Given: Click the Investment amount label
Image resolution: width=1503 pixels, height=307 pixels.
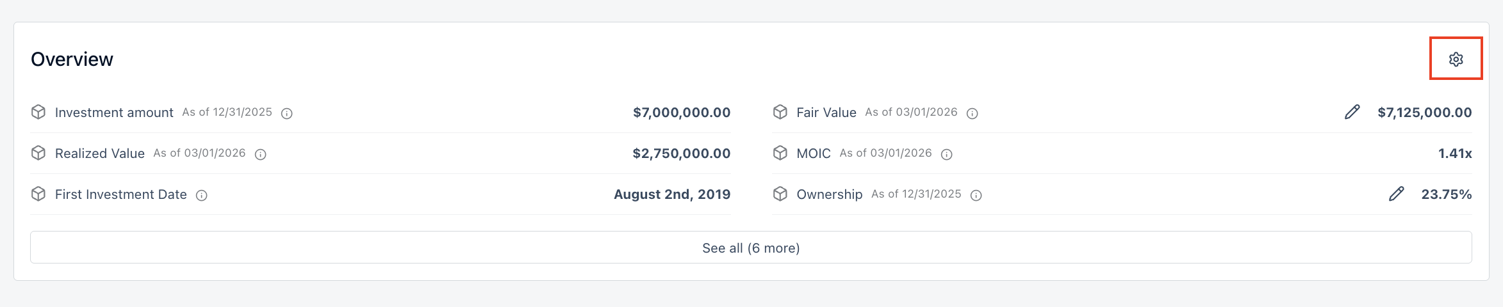Looking at the screenshot, I should coord(114,113).
